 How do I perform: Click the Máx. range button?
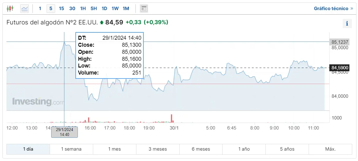coord(330,149)
